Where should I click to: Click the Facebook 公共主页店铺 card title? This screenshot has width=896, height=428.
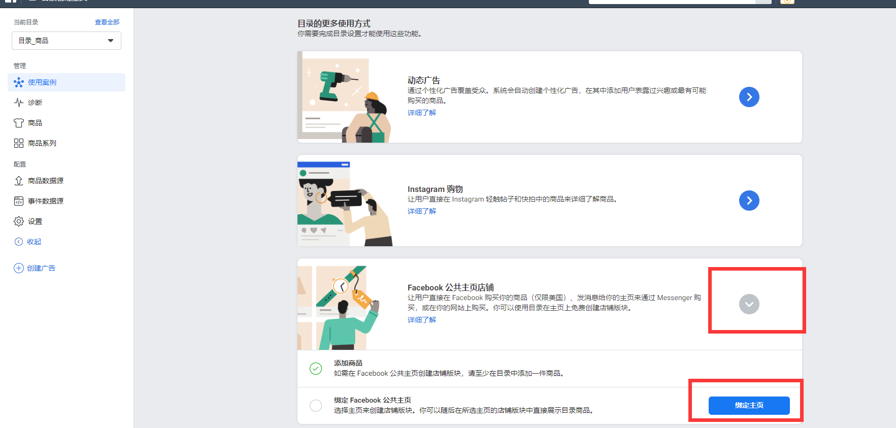pos(451,287)
